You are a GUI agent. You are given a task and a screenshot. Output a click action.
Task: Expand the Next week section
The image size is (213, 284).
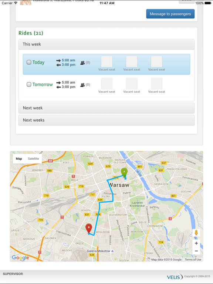tap(106, 108)
